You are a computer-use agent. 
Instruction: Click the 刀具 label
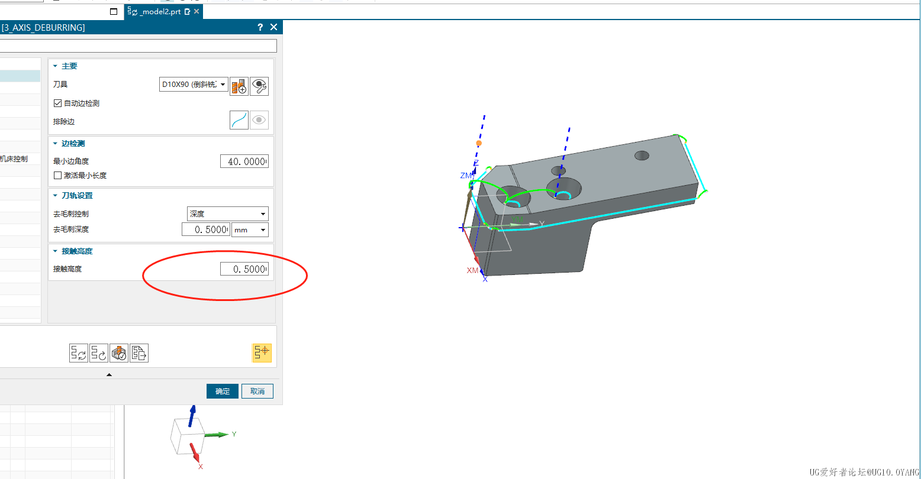(60, 85)
